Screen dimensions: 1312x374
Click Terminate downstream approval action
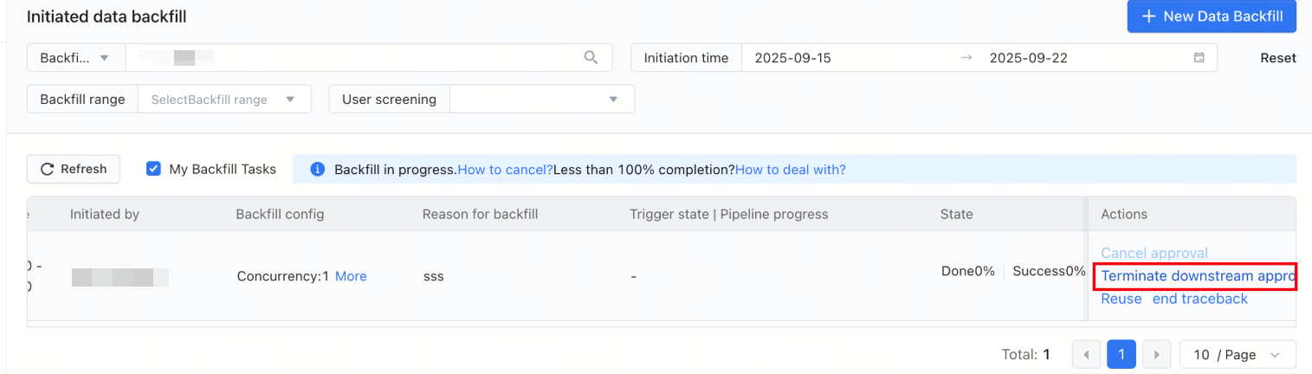(x=1198, y=276)
